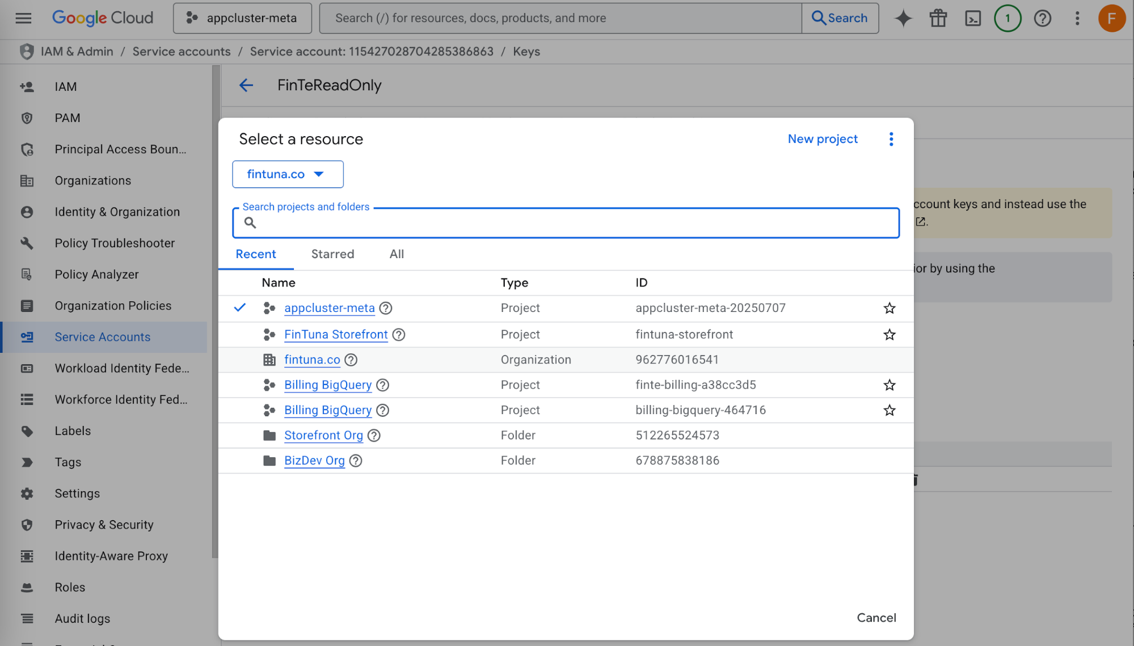1134x646 pixels.
Task: Click the Policy Troubleshooter wrench icon
Action: click(27, 243)
